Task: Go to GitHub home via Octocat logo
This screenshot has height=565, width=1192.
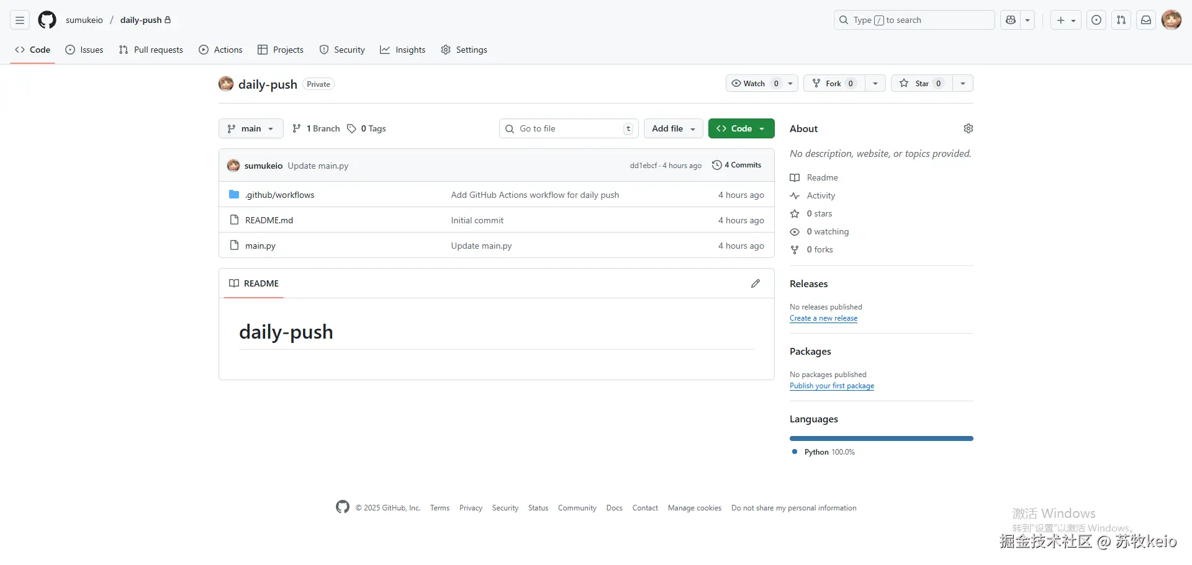Action: click(47, 20)
